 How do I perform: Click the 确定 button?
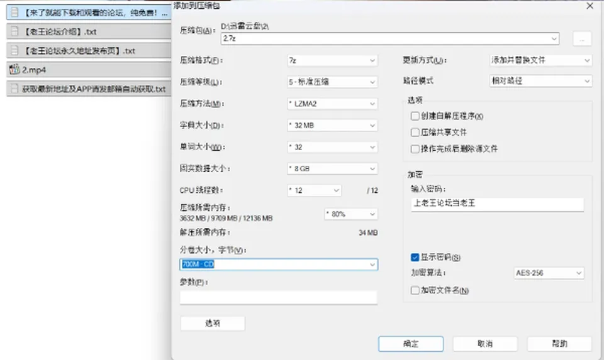pyautogui.click(x=411, y=344)
